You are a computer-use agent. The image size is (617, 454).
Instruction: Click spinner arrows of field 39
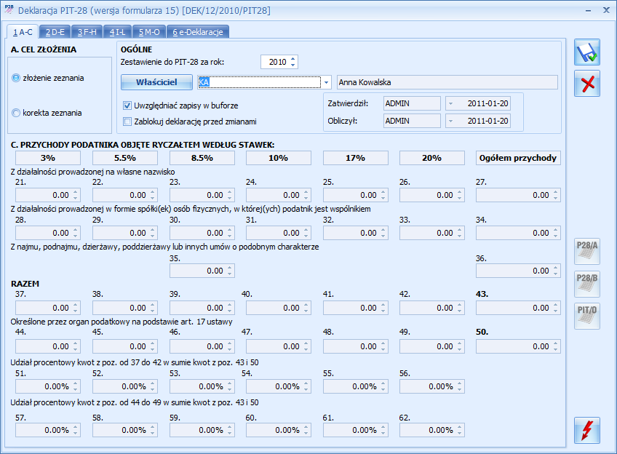coord(230,308)
